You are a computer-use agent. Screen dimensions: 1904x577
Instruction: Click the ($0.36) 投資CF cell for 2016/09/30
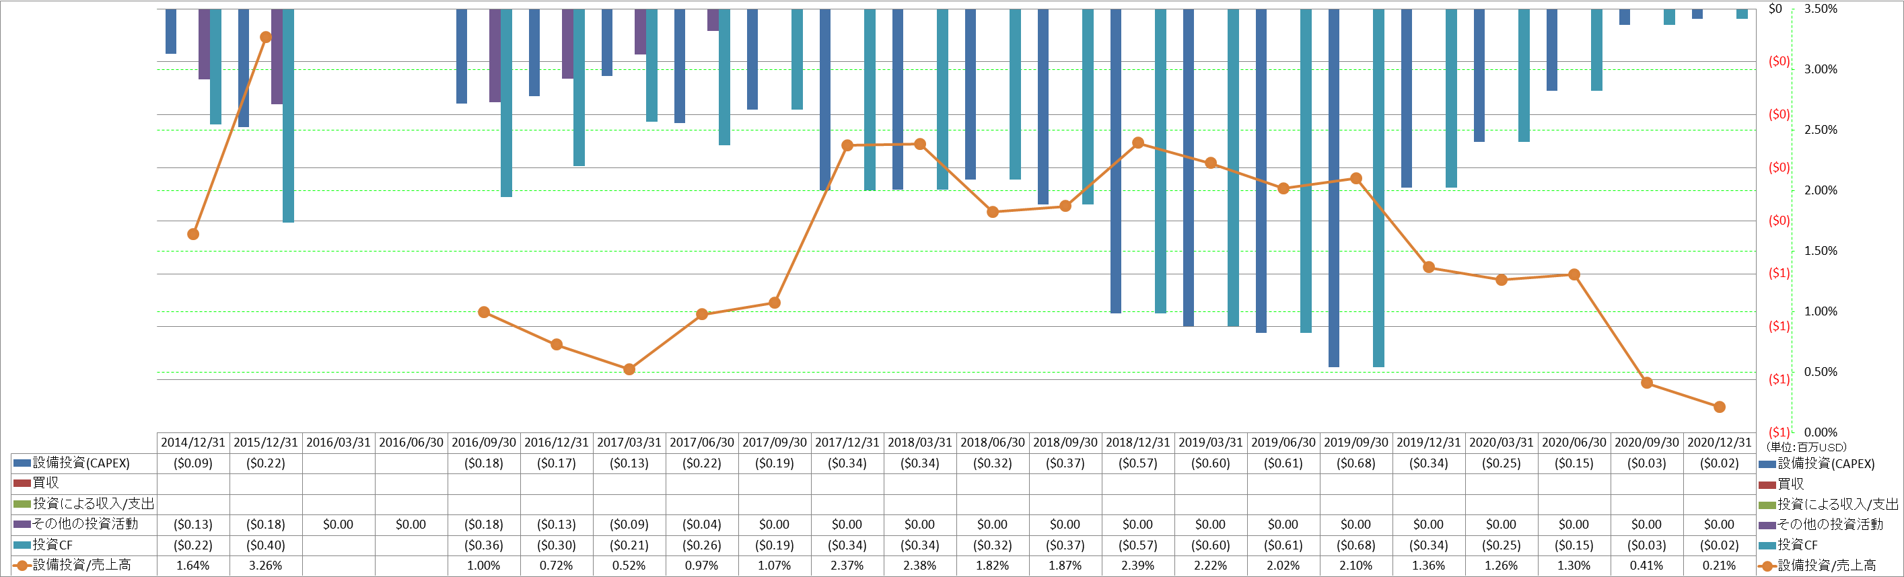pos(483,545)
